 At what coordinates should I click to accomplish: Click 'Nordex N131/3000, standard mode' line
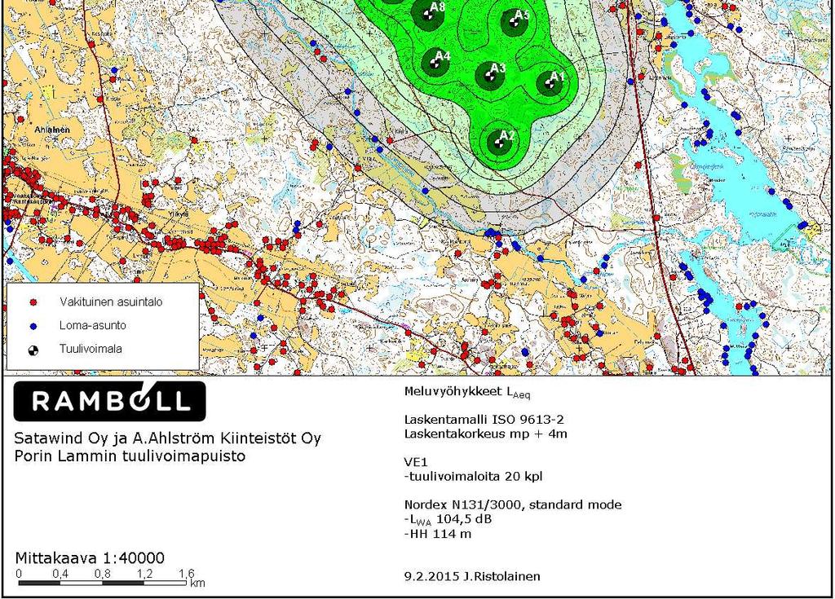pyautogui.click(x=513, y=504)
